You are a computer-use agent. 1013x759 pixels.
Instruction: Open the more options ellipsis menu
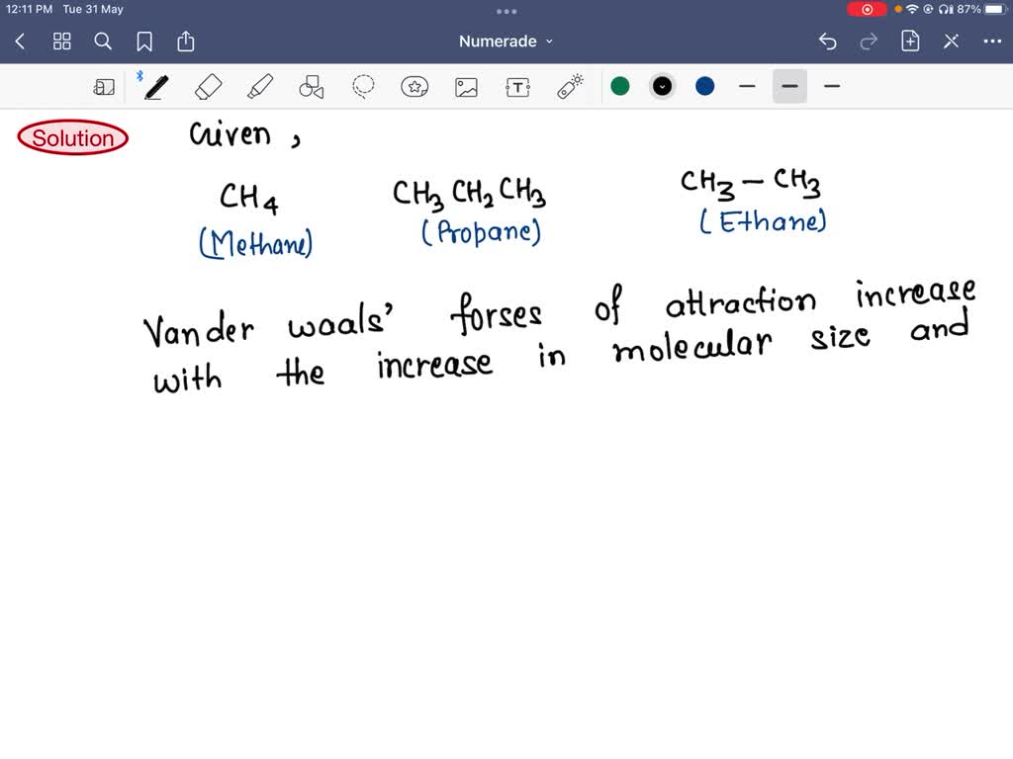pyautogui.click(x=993, y=41)
